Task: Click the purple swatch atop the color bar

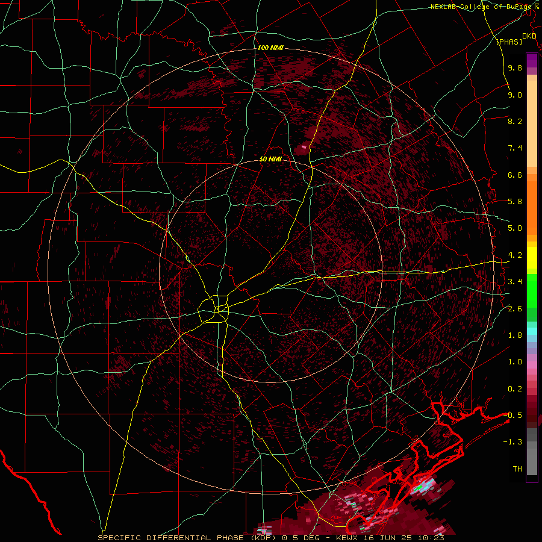Action: 532,60
